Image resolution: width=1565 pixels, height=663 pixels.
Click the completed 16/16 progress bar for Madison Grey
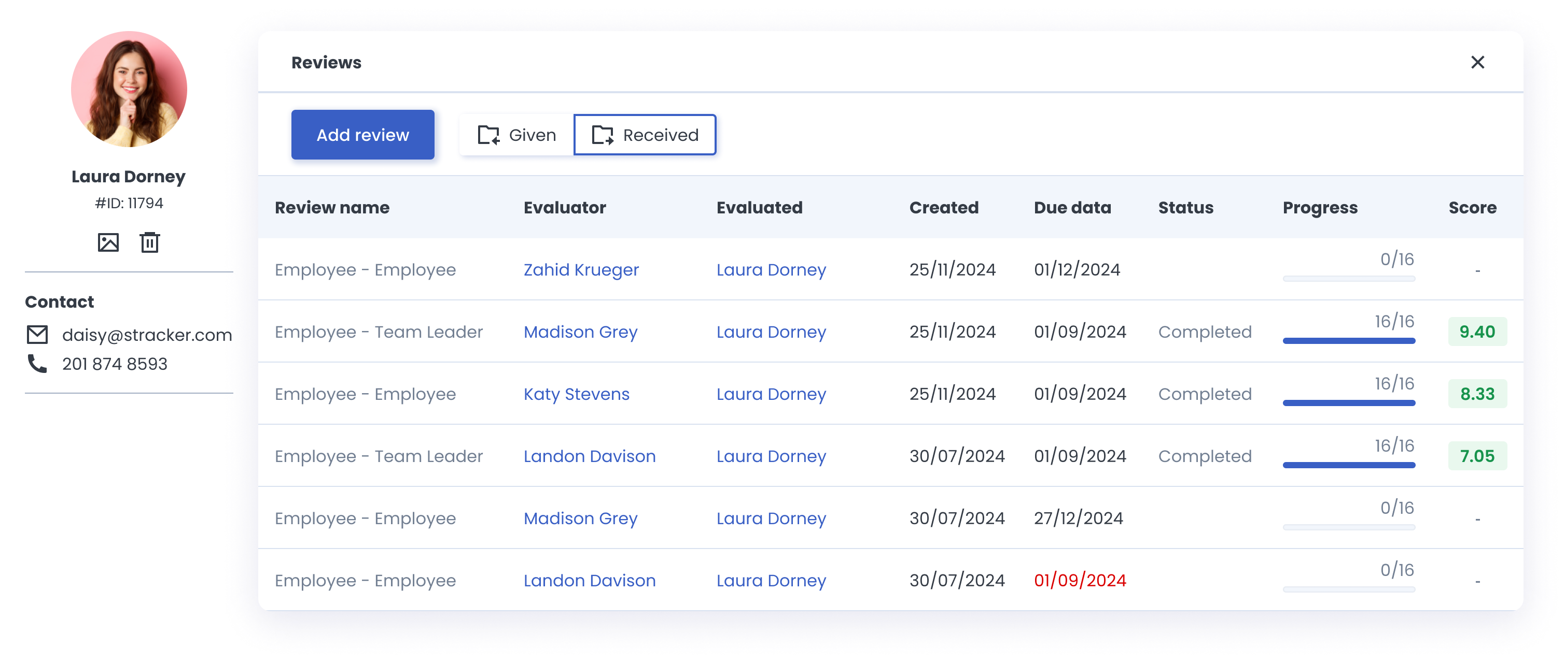[x=1349, y=342]
